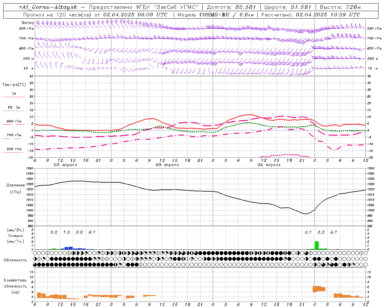This screenshot has height=307, width=383.
Task: Click the 03 апреля date label
Action: click(x=167, y=165)
